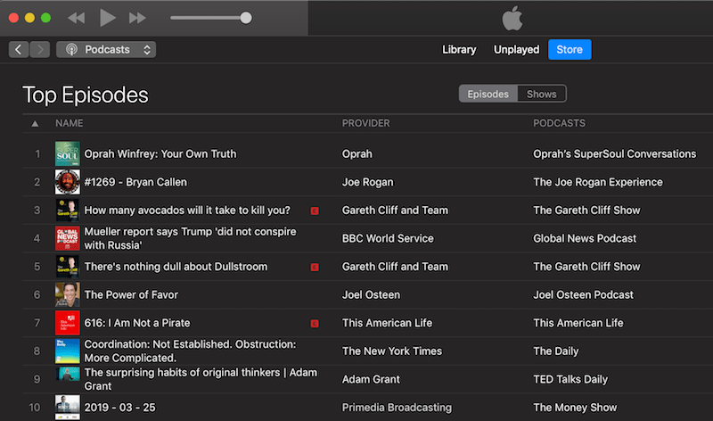Click the fast-forward playback button
The width and height of the screenshot is (713, 421).
tap(137, 18)
